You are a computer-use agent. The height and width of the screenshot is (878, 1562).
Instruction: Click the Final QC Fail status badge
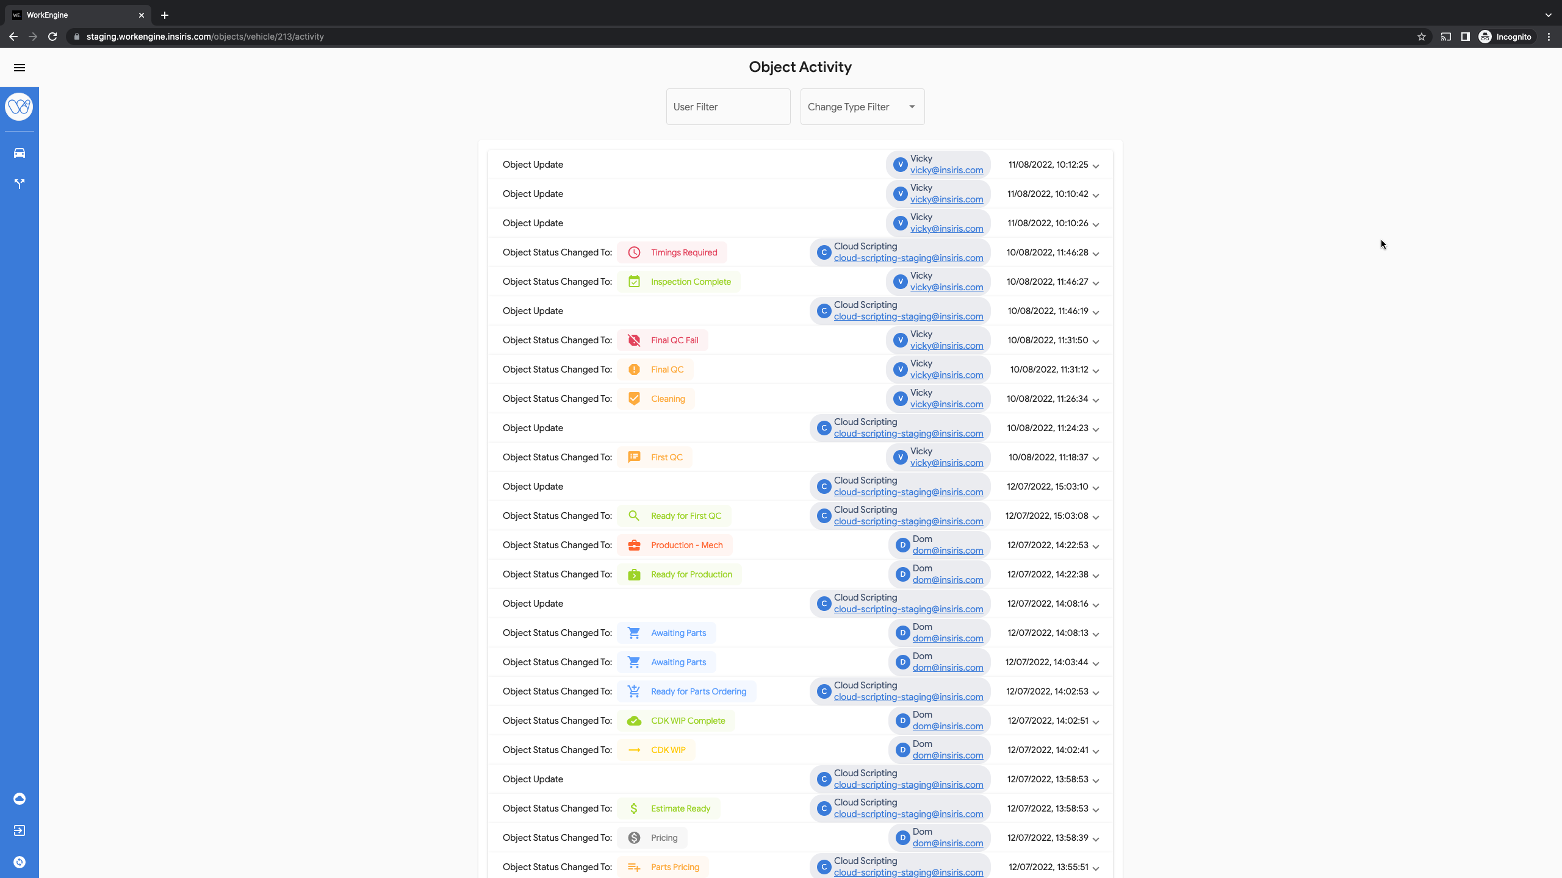663,340
